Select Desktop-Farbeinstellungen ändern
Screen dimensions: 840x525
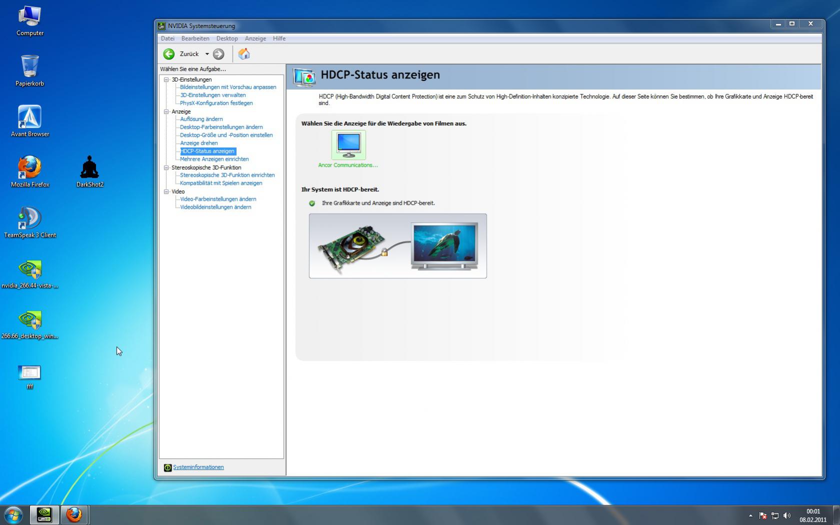pos(221,127)
